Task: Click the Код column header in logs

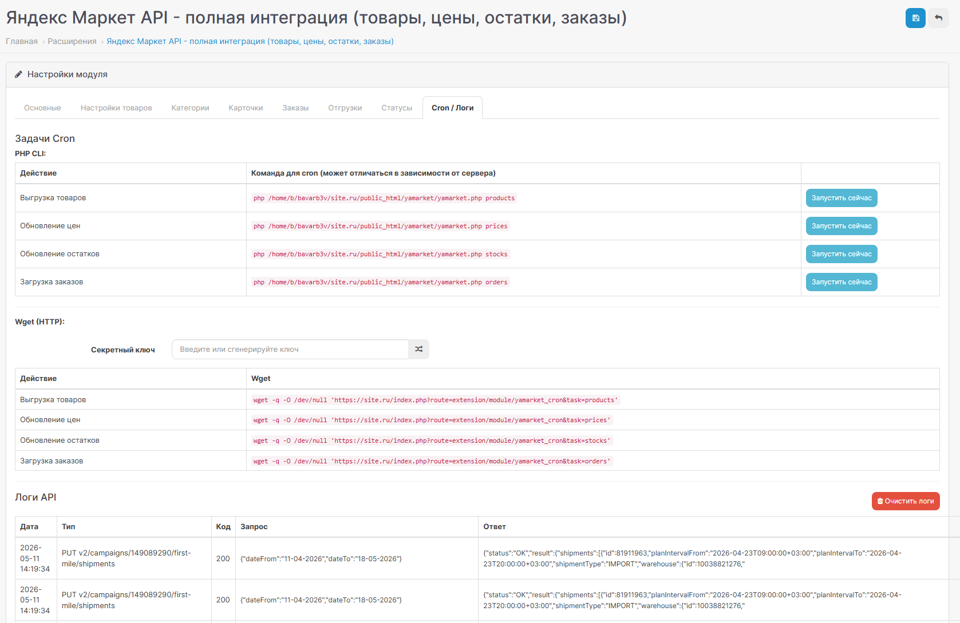Action: (223, 527)
